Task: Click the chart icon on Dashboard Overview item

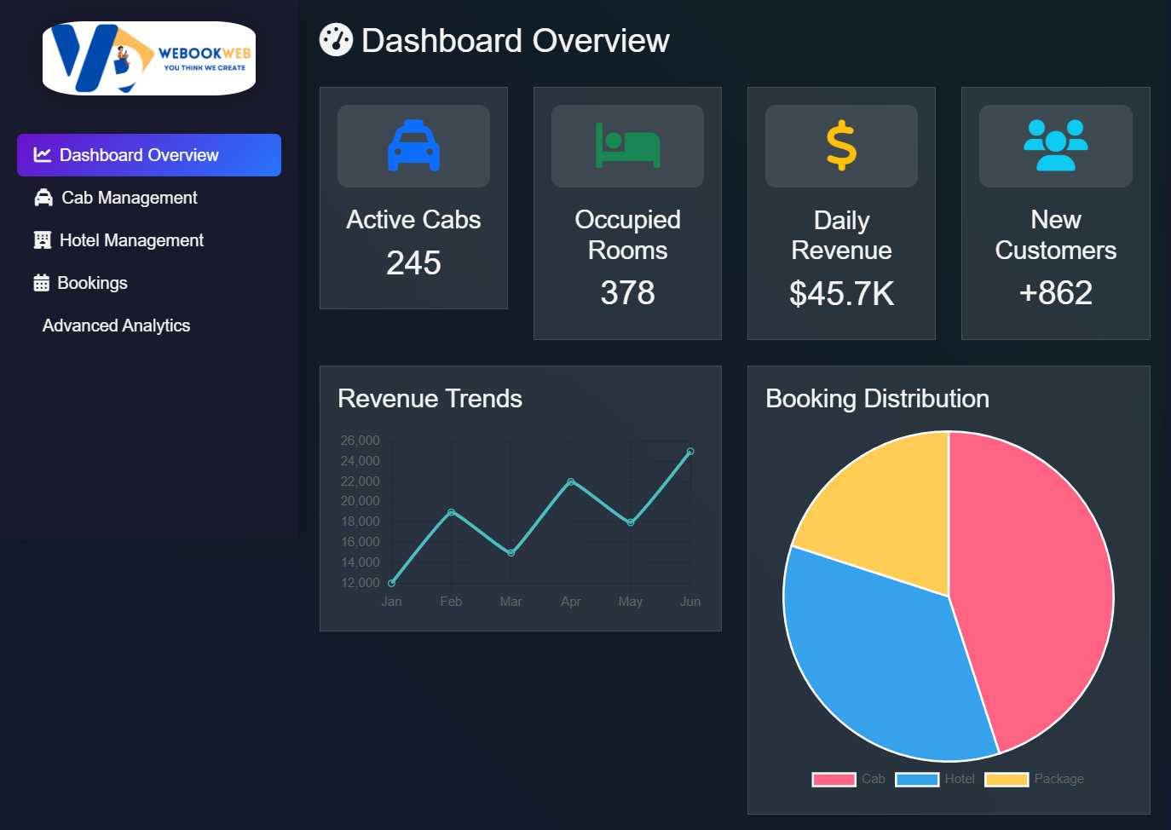Action: coord(42,155)
